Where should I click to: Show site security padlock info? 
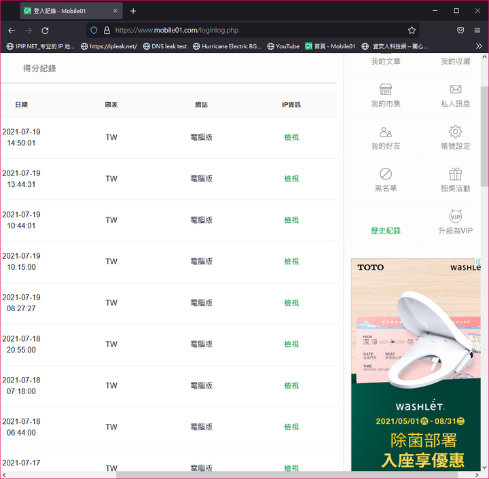point(107,31)
